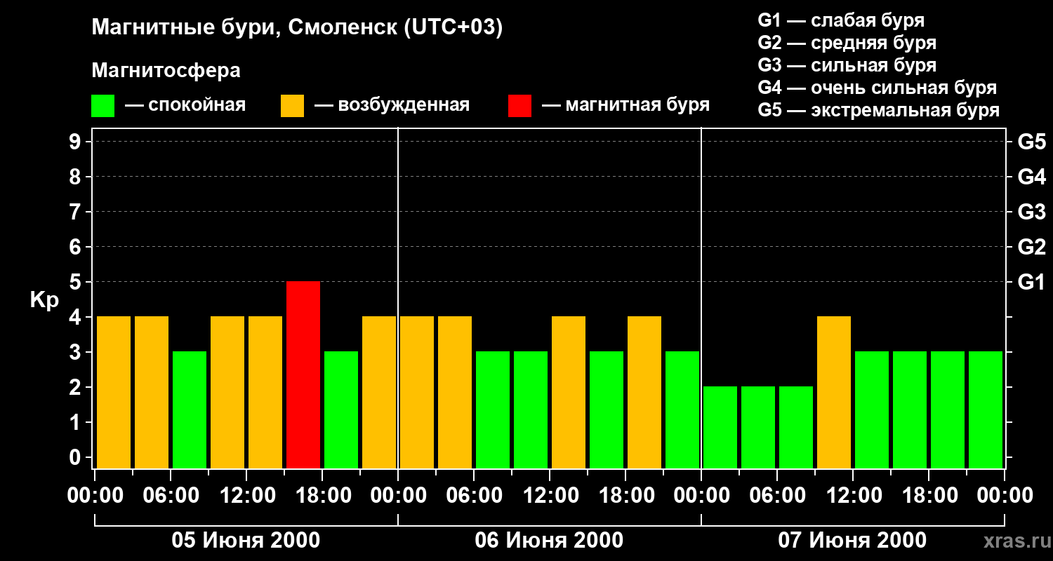Click the green спокойная legend swatch
1053x561 pixels.
point(103,106)
